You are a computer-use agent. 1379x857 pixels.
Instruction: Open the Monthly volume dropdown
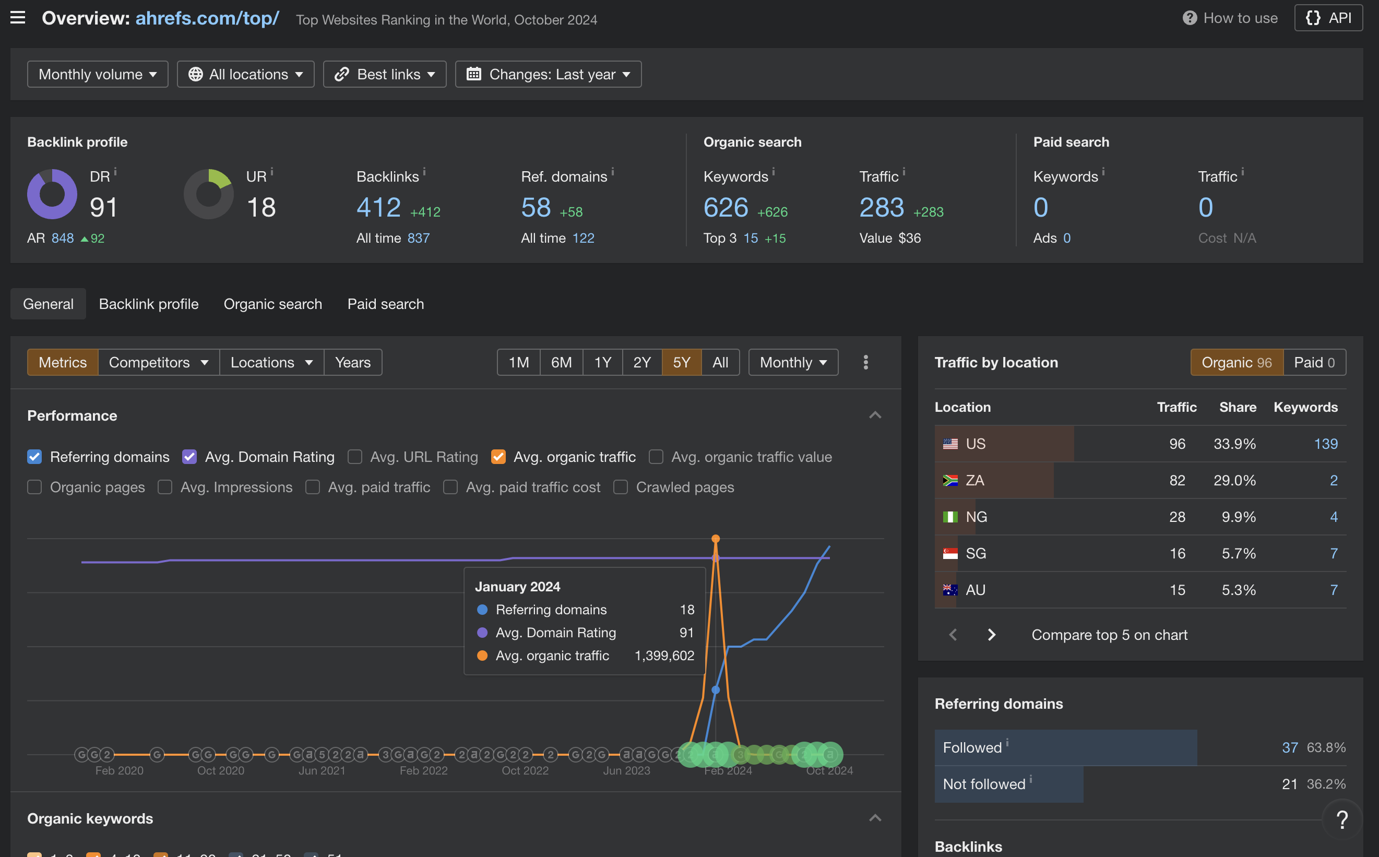click(x=98, y=74)
